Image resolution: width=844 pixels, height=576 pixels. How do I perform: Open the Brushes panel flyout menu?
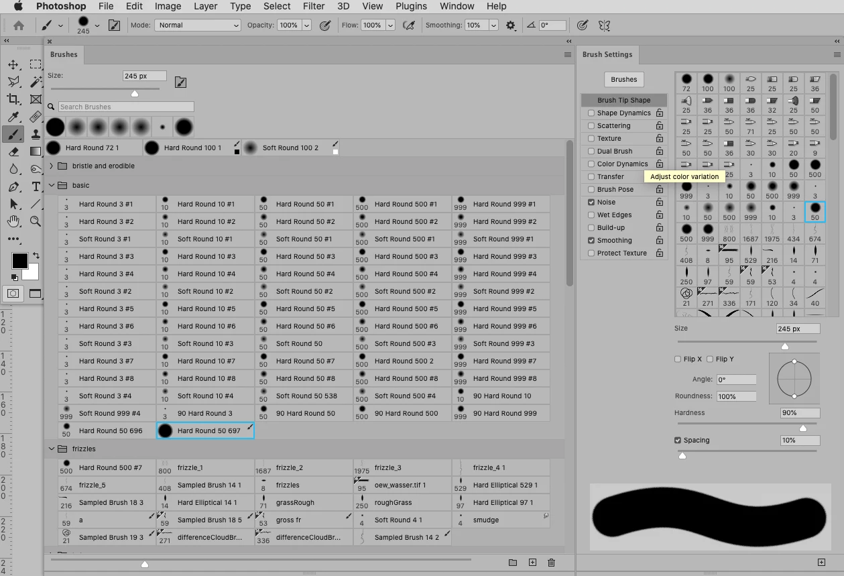pos(568,55)
